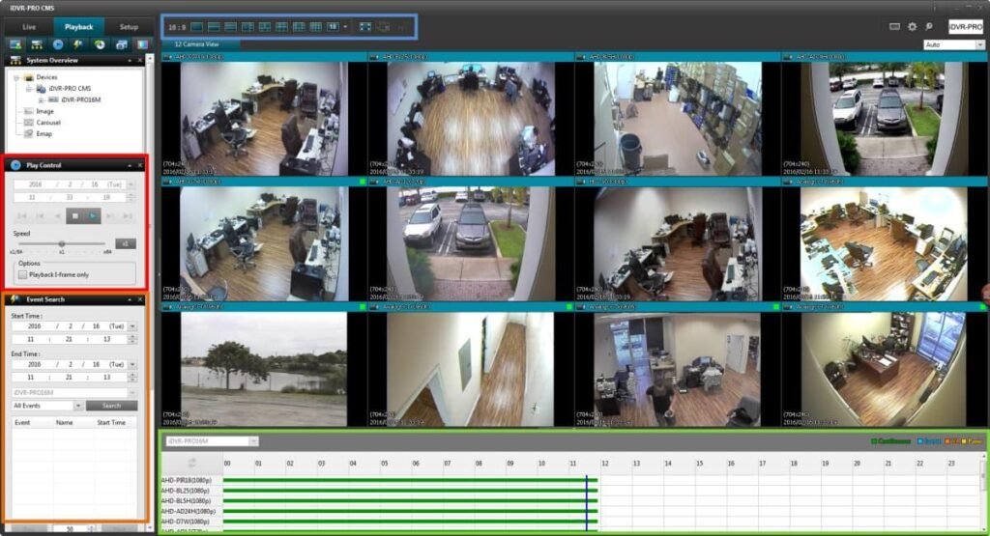Switch to the Live tab
This screenshot has width=990, height=536.
(x=29, y=27)
